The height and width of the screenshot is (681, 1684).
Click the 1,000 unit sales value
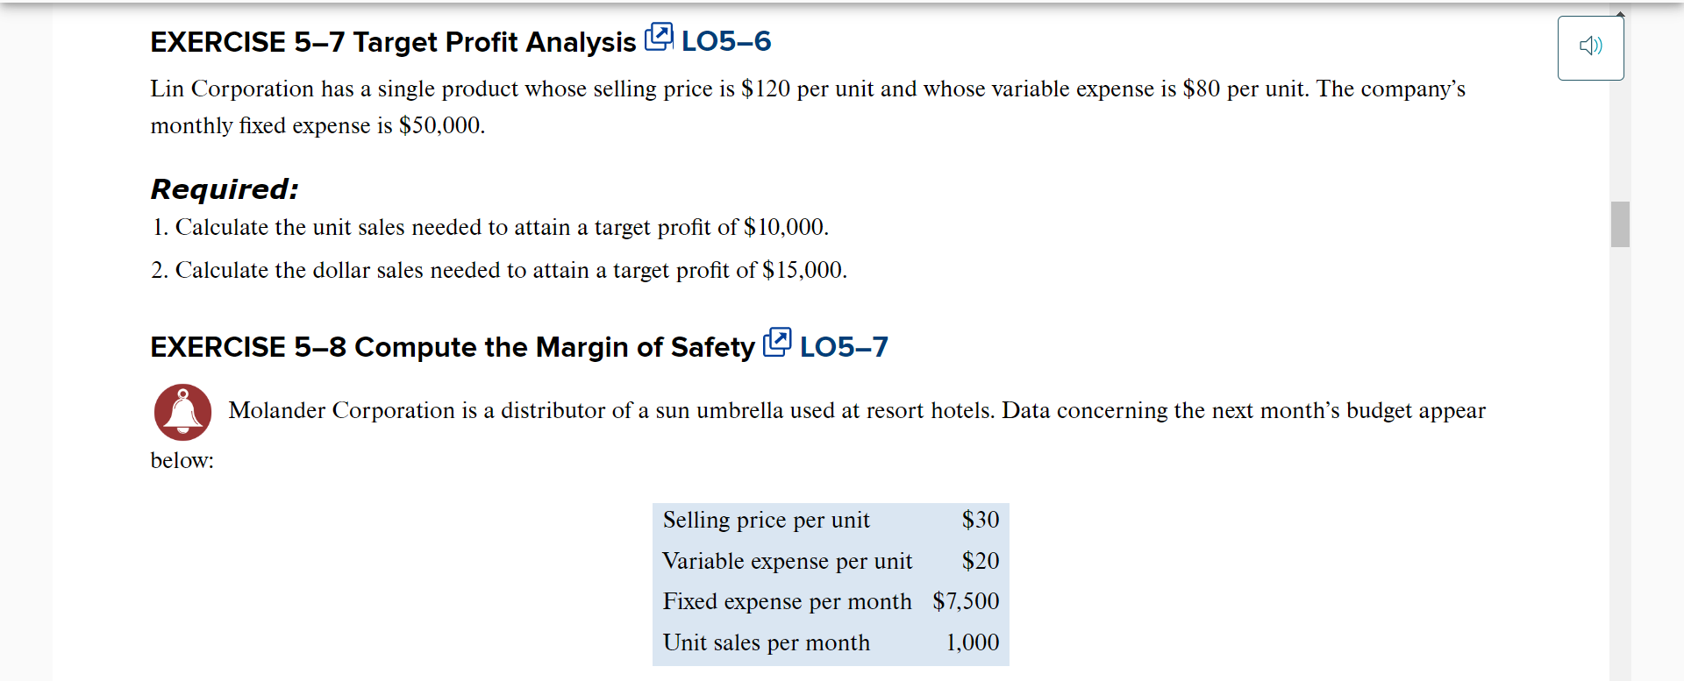(x=972, y=642)
